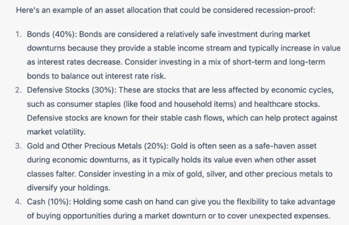Image resolution: width=349 pixels, height=225 pixels.
Task: Click the list number 4 marker
Action: click(18, 202)
